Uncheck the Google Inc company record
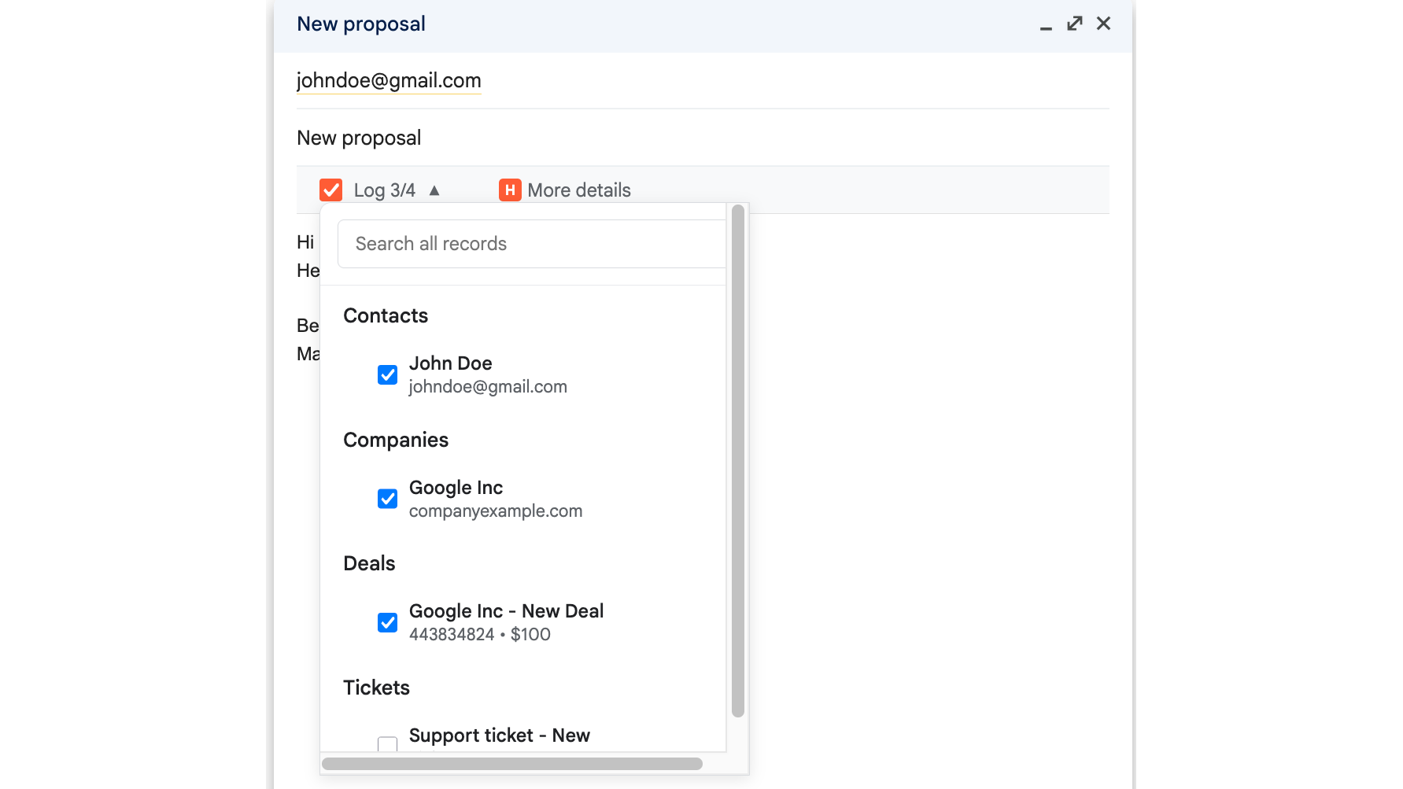 [387, 499]
